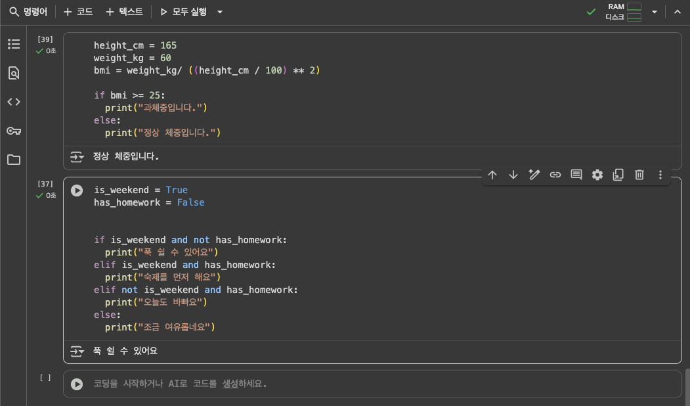Image resolution: width=690 pixels, height=406 pixels.
Task: Mirror the cell in a tab icon
Action: pyautogui.click(x=618, y=175)
